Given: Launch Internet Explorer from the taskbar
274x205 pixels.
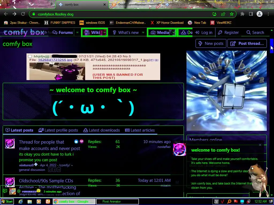Looking at the screenshot, I should click(x=21, y=202).
